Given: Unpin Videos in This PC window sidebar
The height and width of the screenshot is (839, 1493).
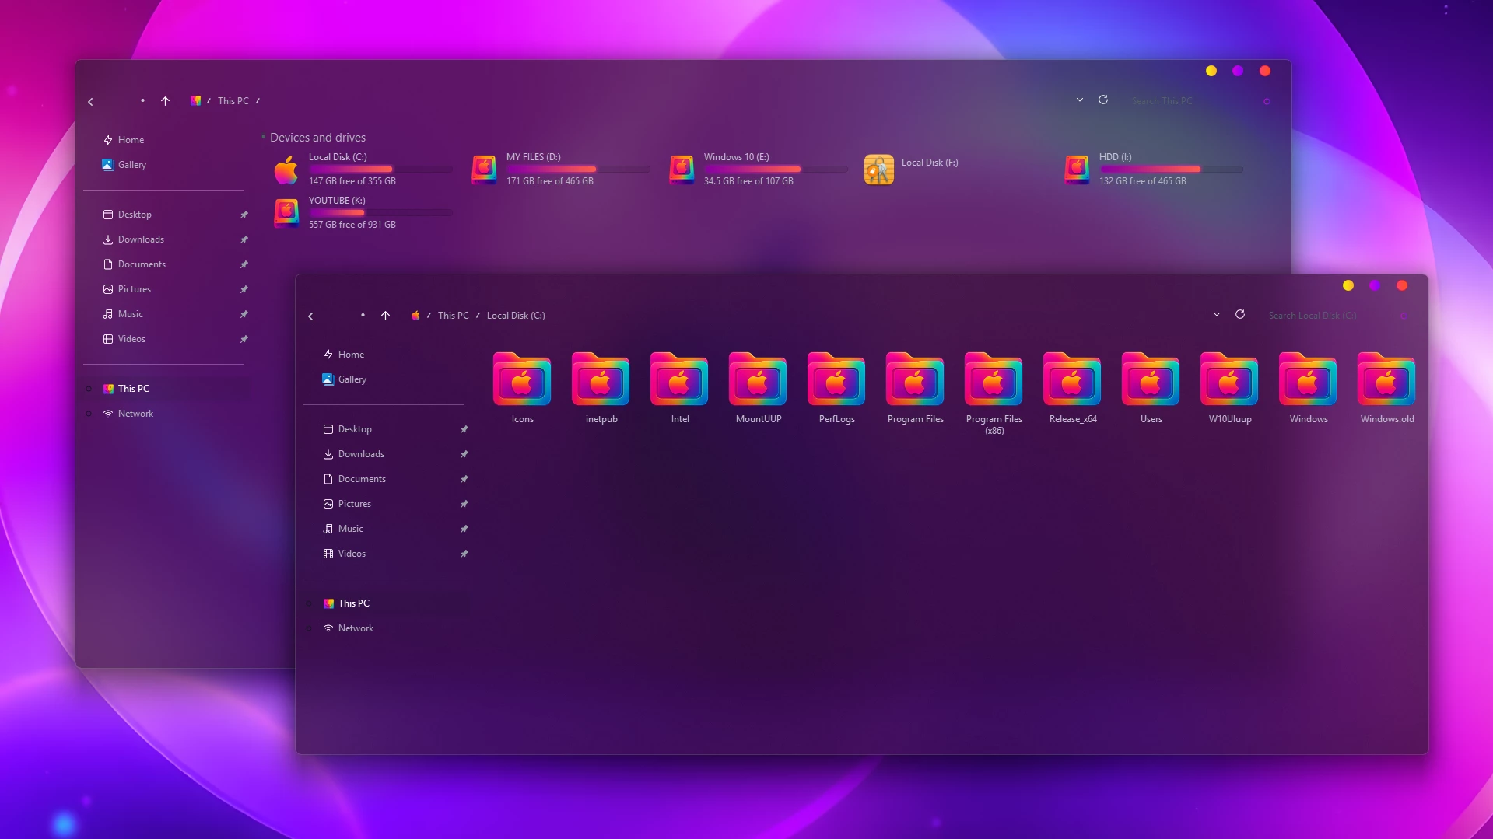Looking at the screenshot, I should click(244, 339).
